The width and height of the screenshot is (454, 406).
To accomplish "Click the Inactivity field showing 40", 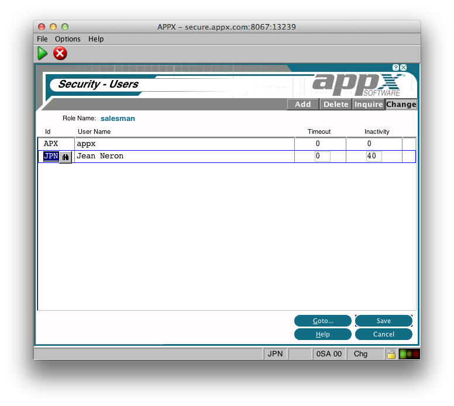I will pyautogui.click(x=374, y=157).
